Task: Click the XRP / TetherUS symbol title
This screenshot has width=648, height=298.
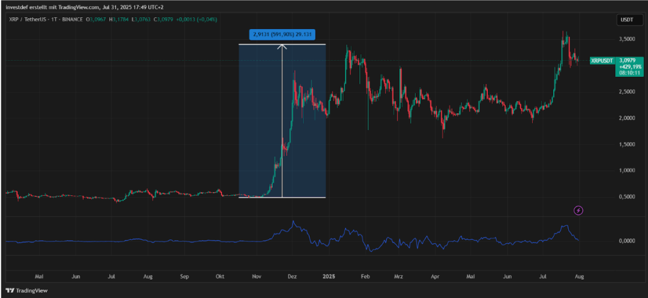Action: pos(27,20)
